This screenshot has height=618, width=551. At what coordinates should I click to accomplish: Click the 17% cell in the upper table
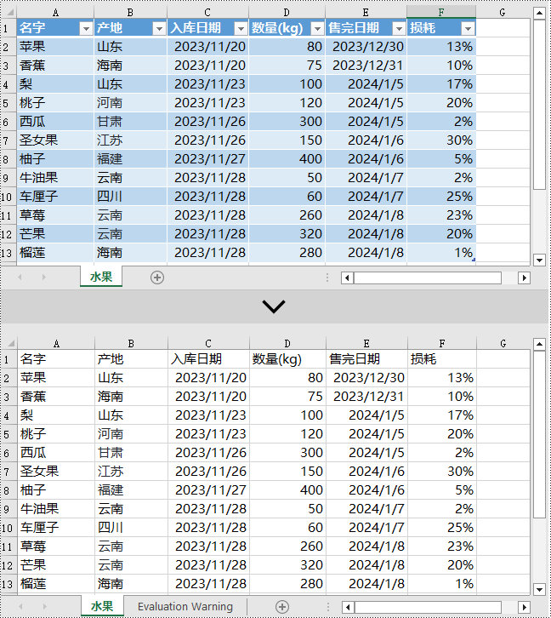click(441, 84)
